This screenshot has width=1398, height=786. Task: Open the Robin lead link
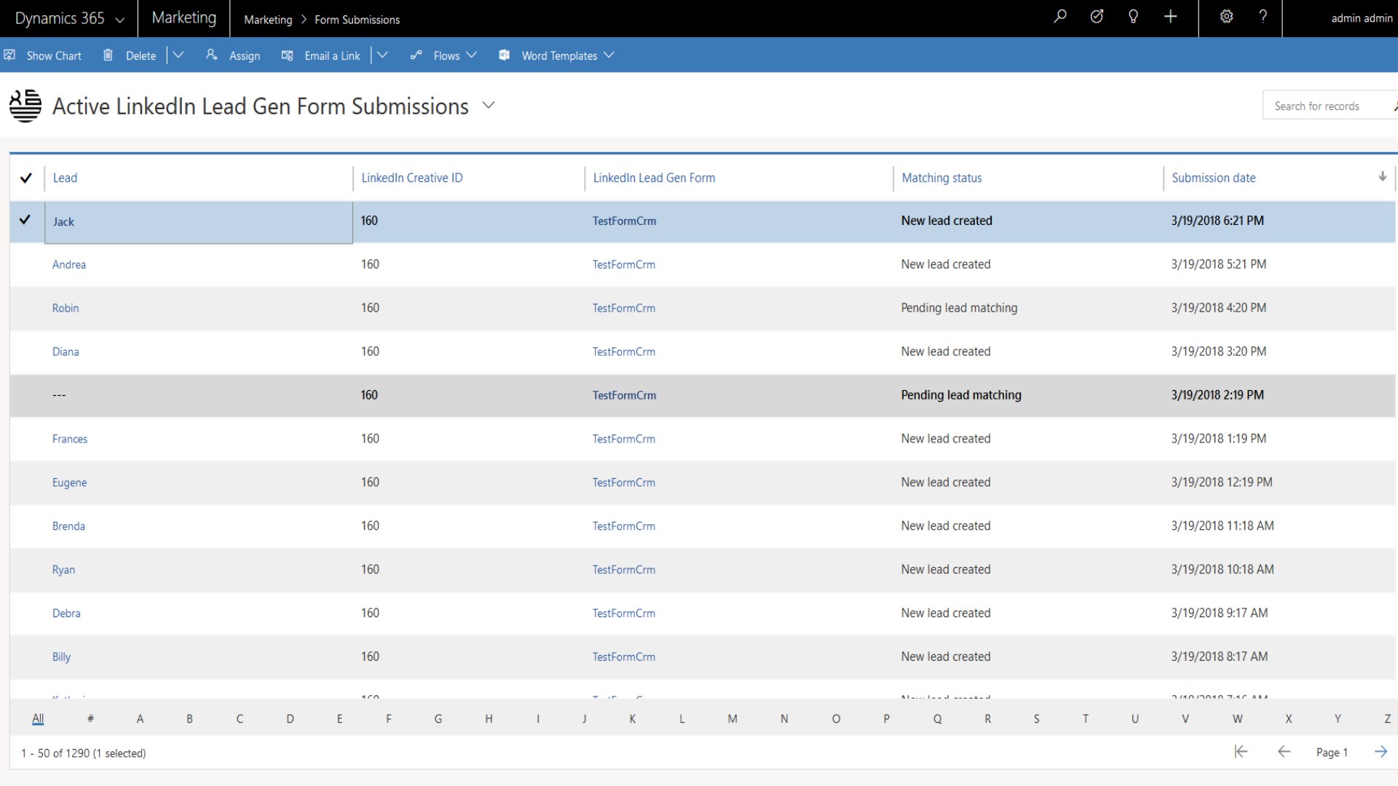click(66, 308)
